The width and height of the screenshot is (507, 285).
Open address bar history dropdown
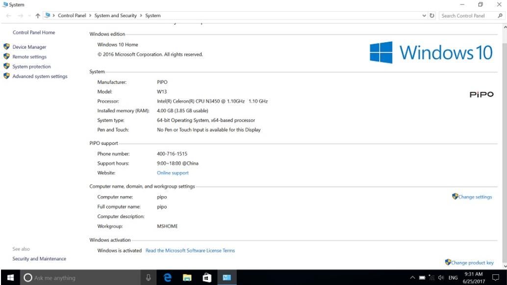coord(424,16)
